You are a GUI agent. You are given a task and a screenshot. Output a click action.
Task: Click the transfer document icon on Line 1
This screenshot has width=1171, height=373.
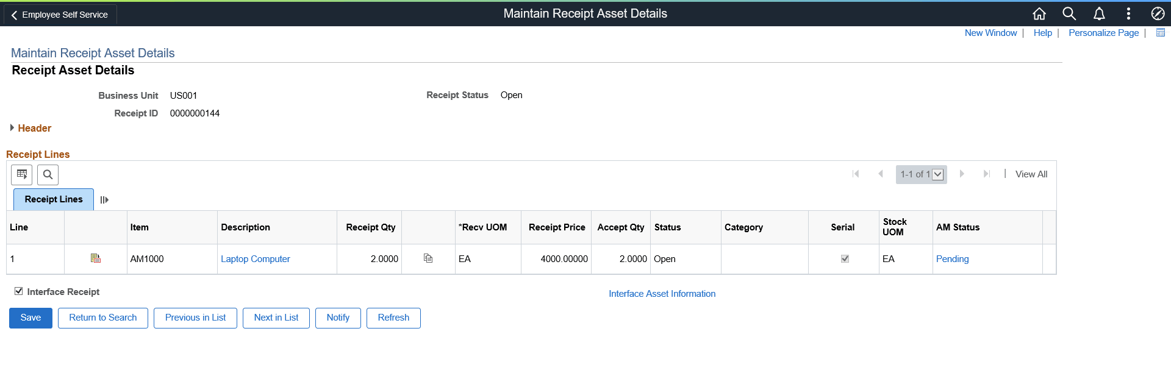[95, 258]
